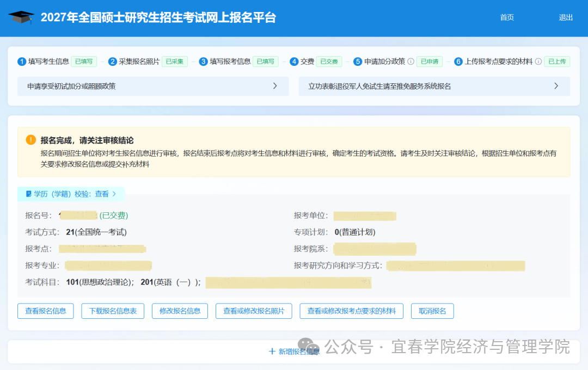This screenshot has width=588, height=370.
Task: Open the chevron after 学历校验 查看
Action: click(114, 194)
